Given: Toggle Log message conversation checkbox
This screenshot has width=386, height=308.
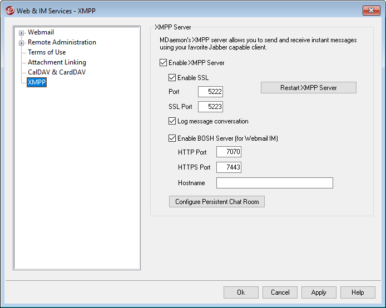Looking at the screenshot, I should (x=172, y=121).
